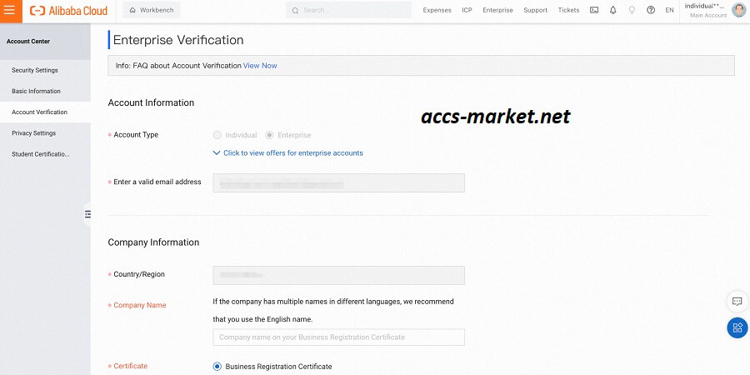Screen dimensions: 750x375
Task: Switch language via EN selector
Action: (x=670, y=10)
